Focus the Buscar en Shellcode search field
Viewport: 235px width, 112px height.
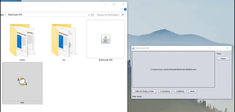pos(111,15)
